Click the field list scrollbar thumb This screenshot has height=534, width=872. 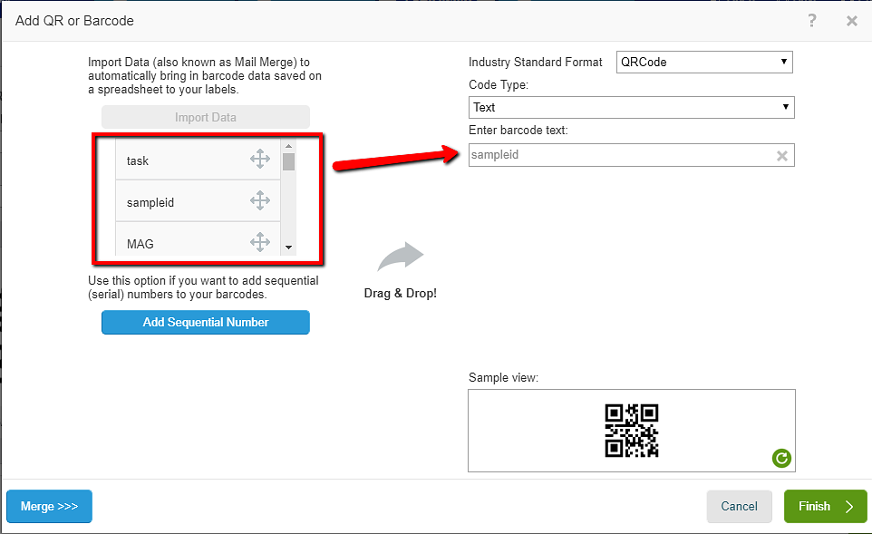coord(288,162)
